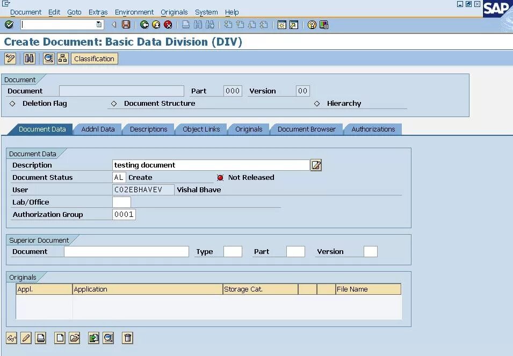Click the Check in original green arrow icon
Image resolution: width=513 pixels, height=356 pixels.
click(x=94, y=338)
